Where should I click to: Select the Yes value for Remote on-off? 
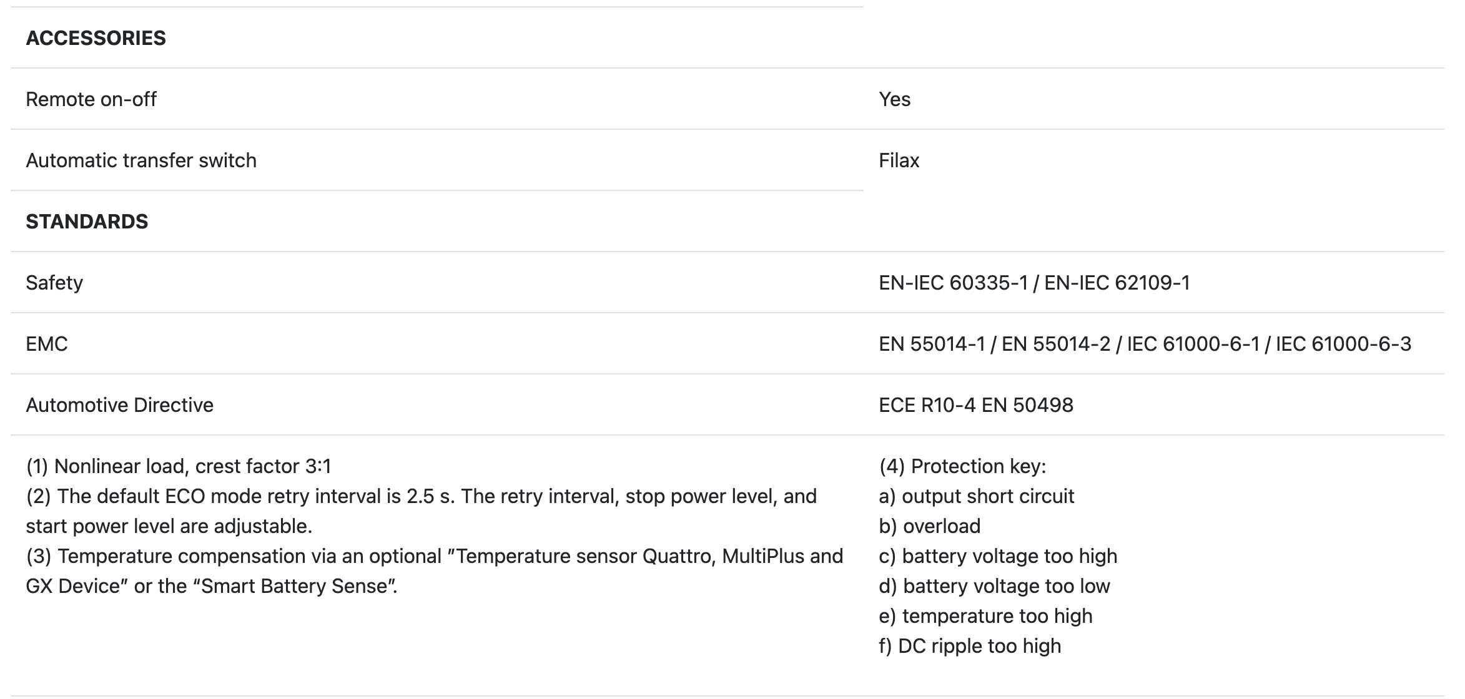point(894,99)
